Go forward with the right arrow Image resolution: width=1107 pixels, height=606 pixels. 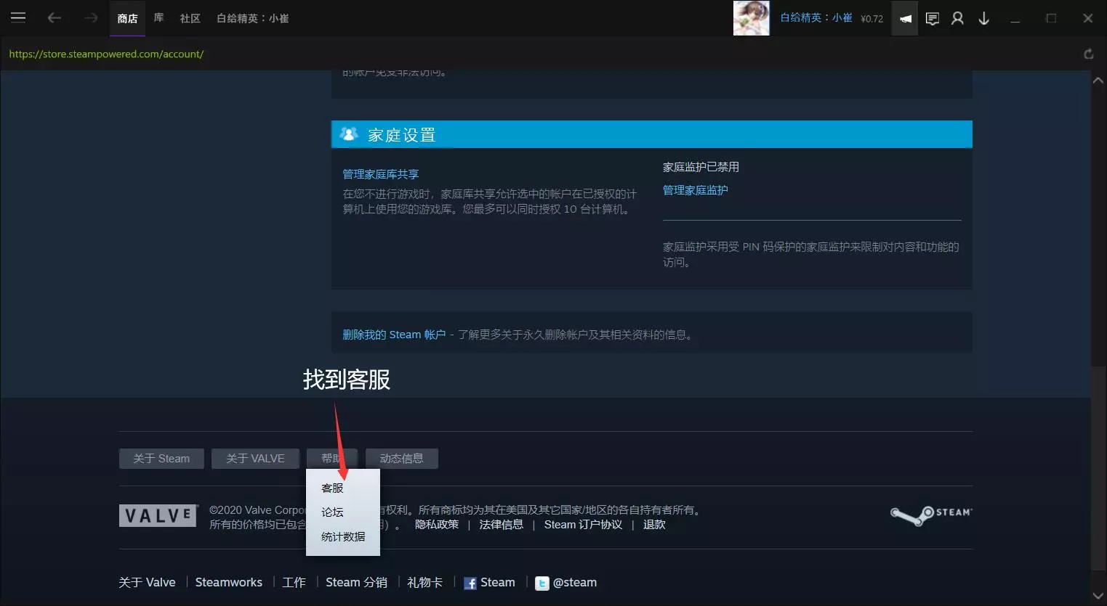[91, 18]
